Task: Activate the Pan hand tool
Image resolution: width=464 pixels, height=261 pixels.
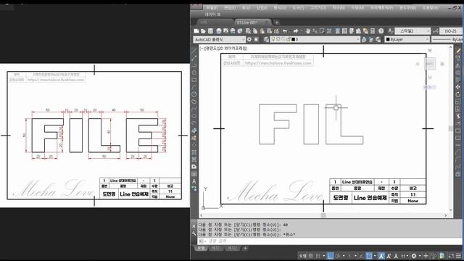Action: point(307,30)
